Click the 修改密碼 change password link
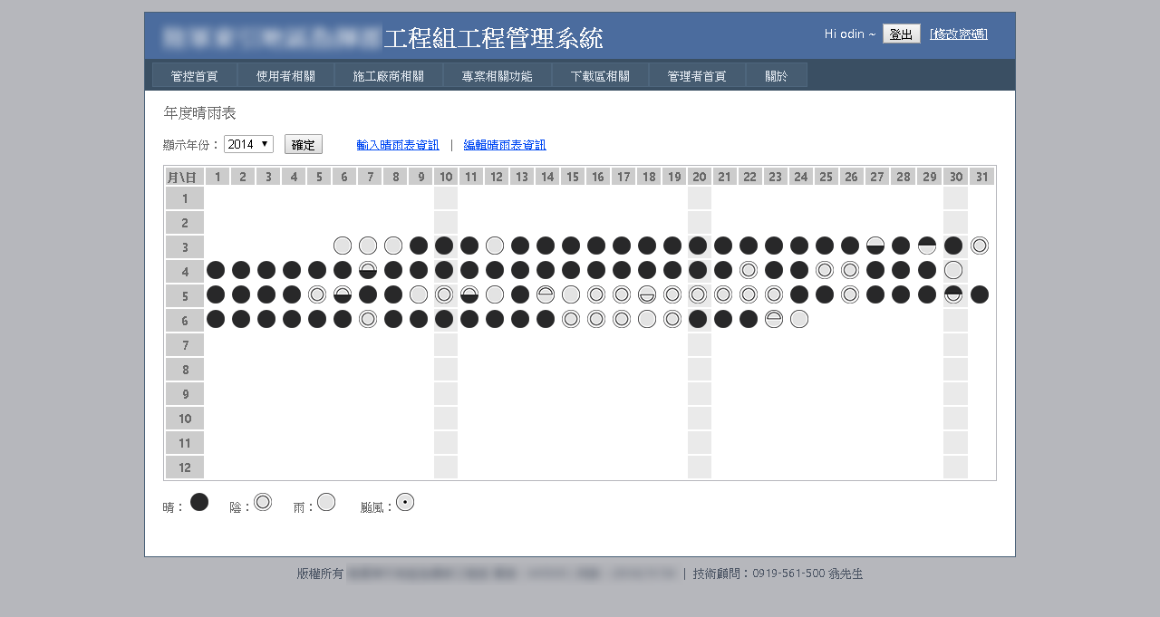1160x617 pixels. pyautogui.click(x=959, y=34)
